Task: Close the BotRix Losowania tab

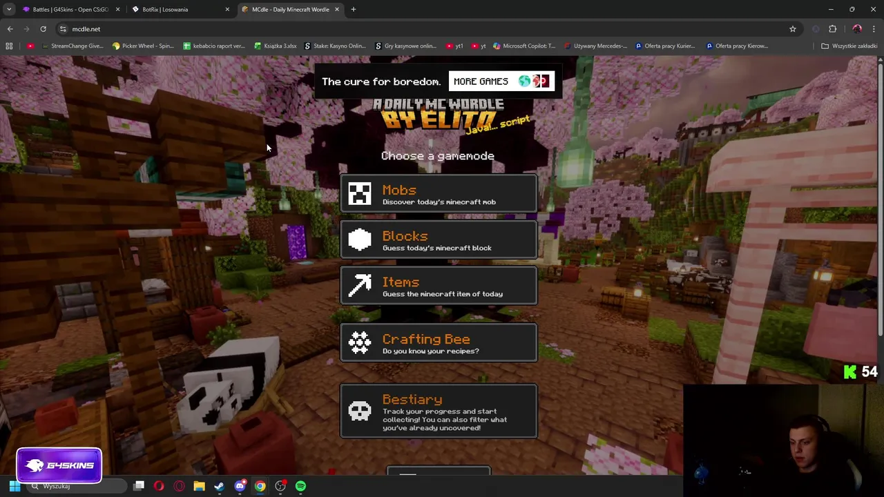Action: pyautogui.click(x=227, y=10)
